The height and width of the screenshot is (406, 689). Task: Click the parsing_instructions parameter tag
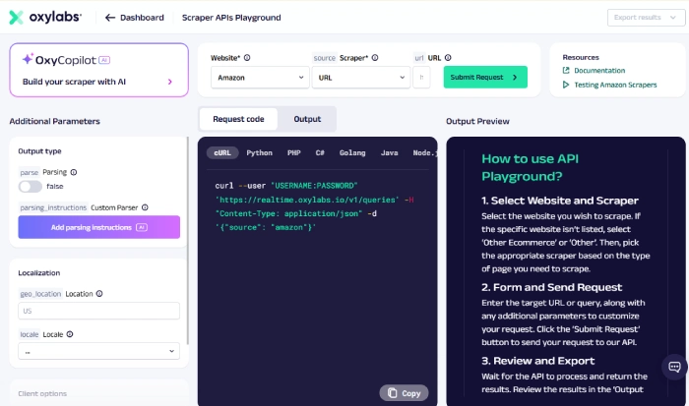pos(53,207)
